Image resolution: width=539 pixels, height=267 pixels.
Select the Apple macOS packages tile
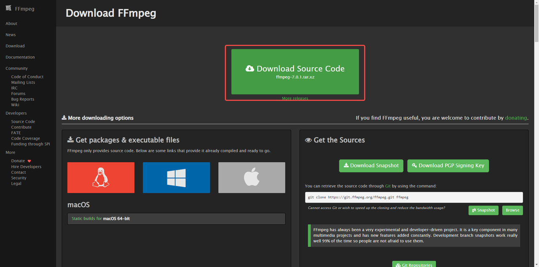tap(251, 177)
